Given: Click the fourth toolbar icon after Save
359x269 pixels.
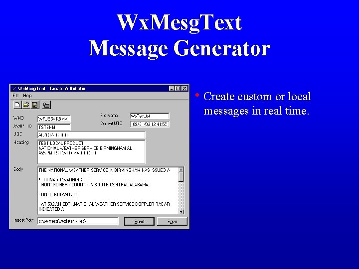Looking at the screenshot, I should click(47, 105).
